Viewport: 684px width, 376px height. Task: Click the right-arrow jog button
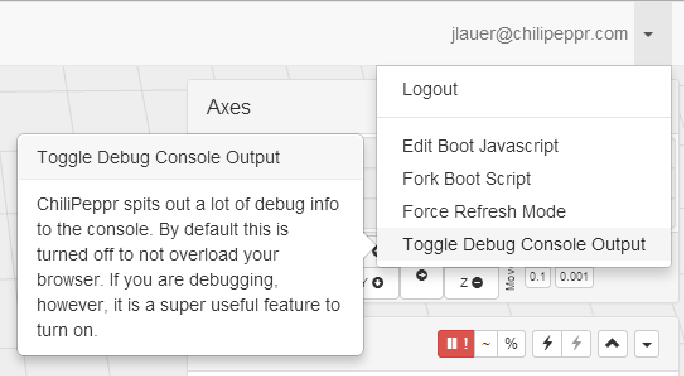click(422, 276)
